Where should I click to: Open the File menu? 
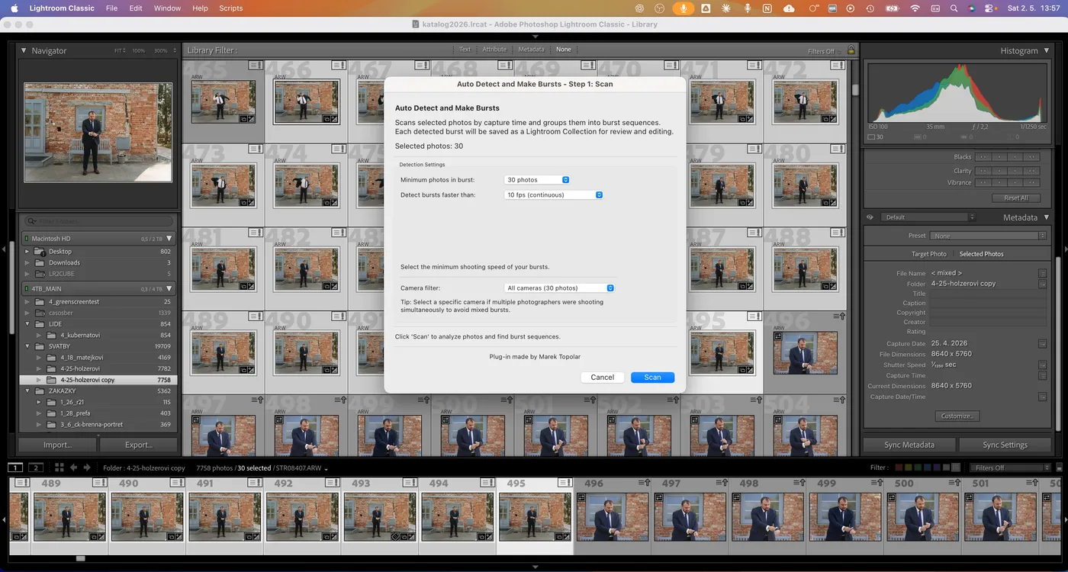pyautogui.click(x=112, y=8)
